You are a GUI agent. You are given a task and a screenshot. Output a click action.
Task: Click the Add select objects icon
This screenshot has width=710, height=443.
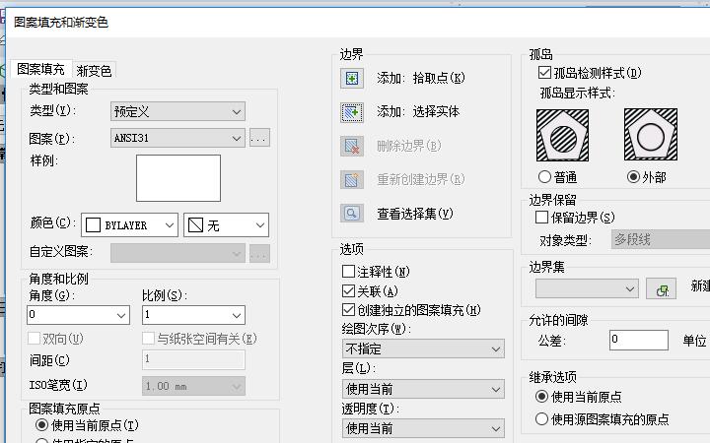click(352, 112)
